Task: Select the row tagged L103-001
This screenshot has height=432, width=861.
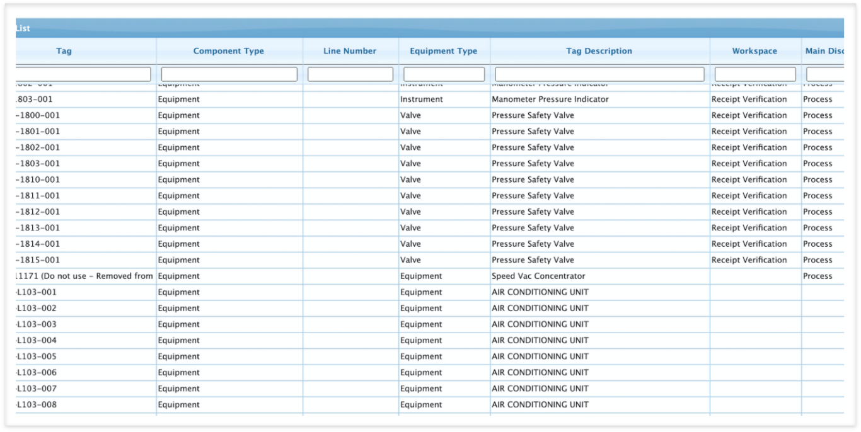Action: 430,292
